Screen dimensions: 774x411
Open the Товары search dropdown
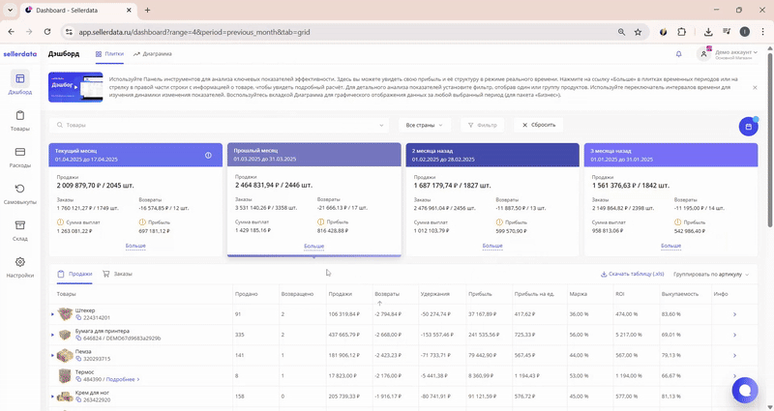click(220, 126)
